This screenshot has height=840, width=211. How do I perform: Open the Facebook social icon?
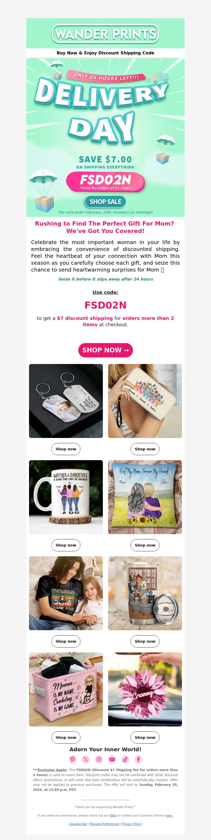pyautogui.click(x=138, y=759)
